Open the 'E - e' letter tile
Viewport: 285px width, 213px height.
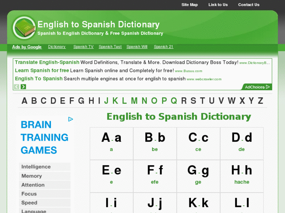[112, 176]
